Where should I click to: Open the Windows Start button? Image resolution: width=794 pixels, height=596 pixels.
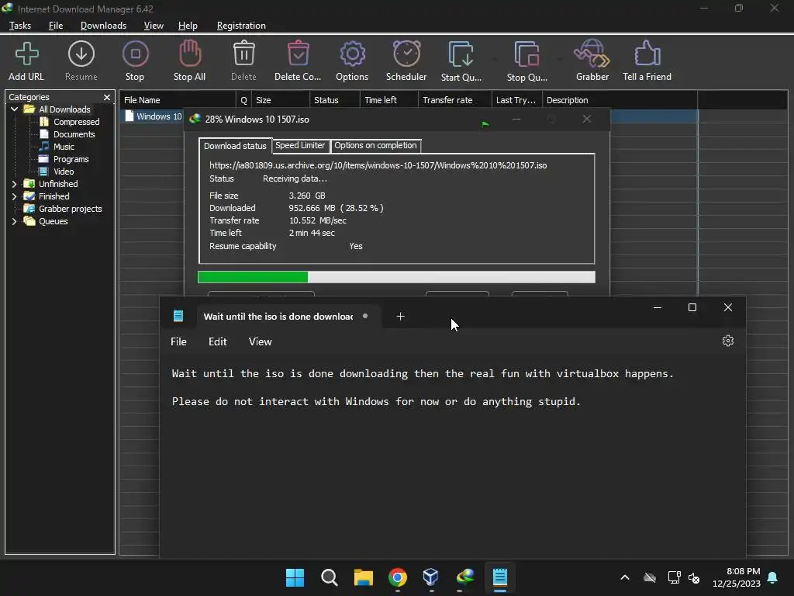tap(295, 577)
